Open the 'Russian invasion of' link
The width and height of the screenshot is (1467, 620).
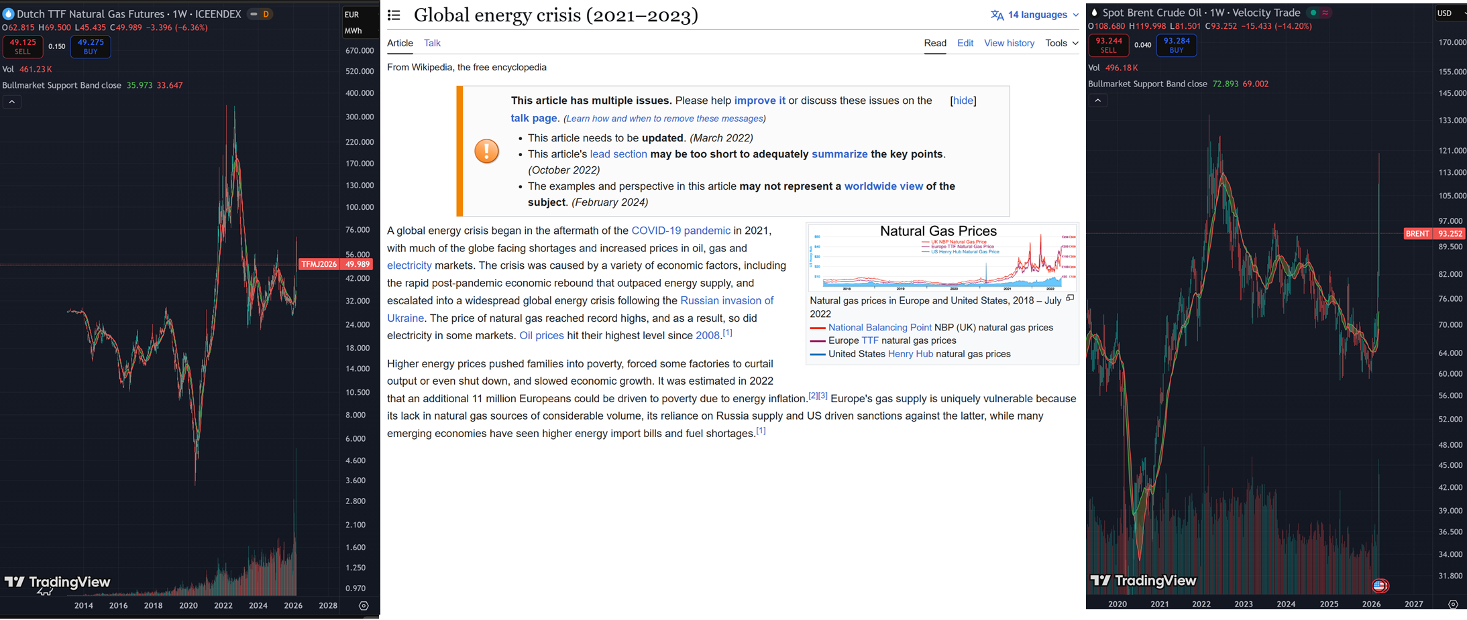(x=727, y=300)
